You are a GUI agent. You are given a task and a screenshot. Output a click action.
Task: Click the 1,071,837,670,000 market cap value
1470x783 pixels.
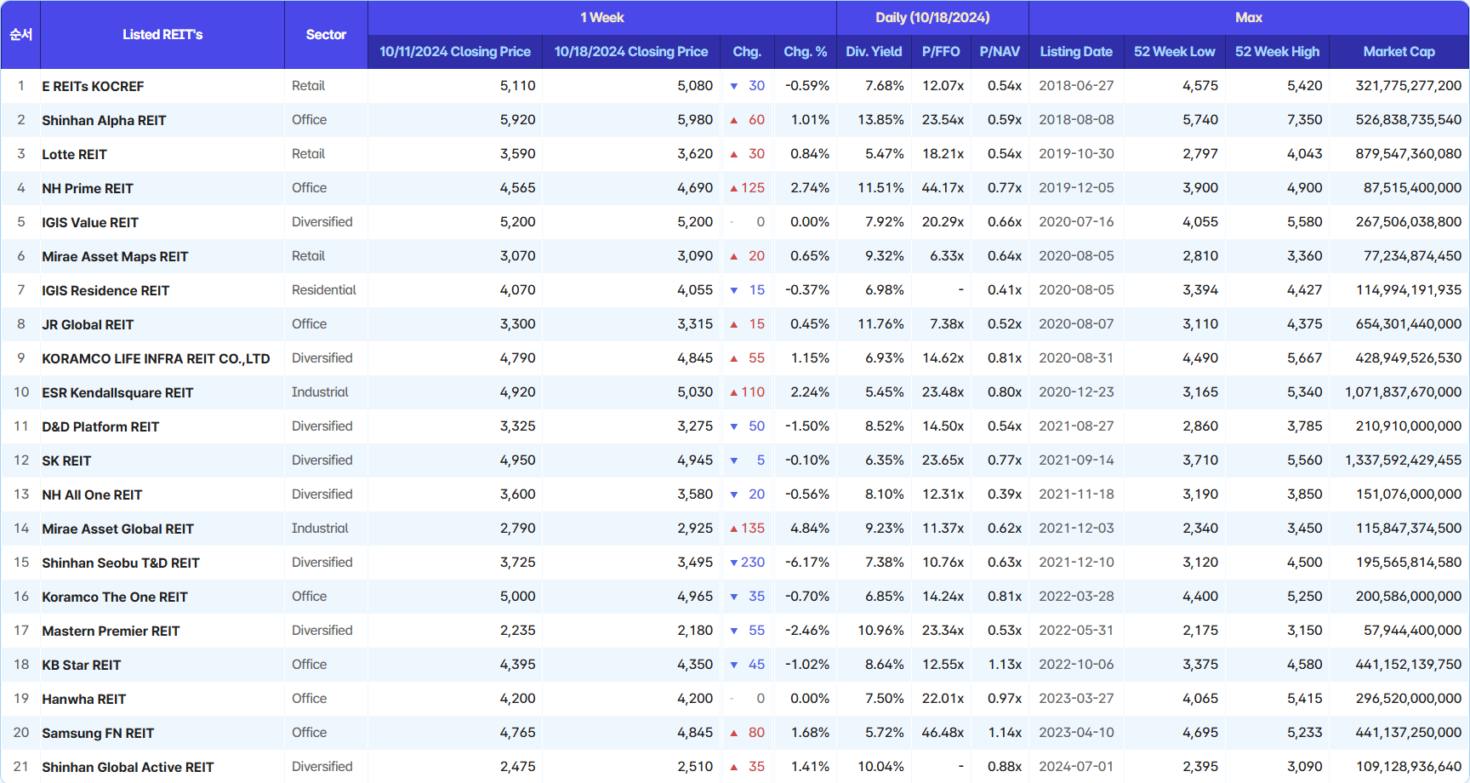pyautogui.click(x=1403, y=392)
